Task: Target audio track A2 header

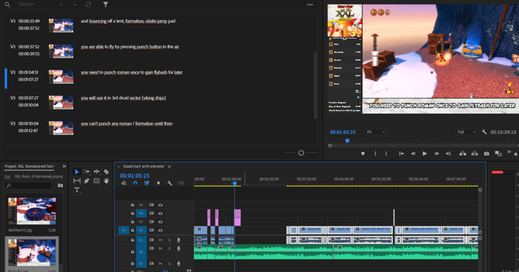Action: click(141, 252)
